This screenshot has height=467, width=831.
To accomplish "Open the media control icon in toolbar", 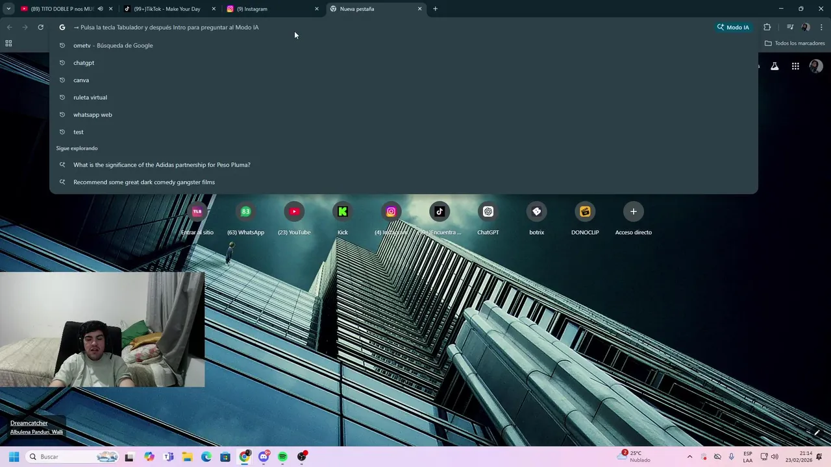I will point(790,27).
